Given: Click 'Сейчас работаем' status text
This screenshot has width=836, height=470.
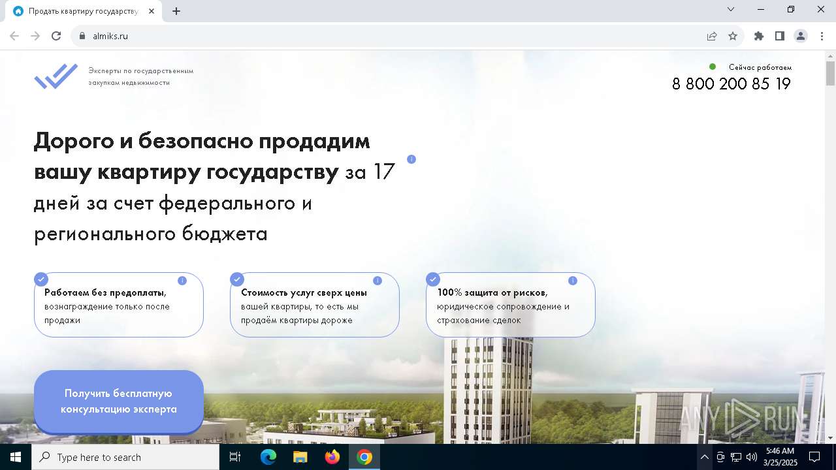Looking at the screenshot, I should point(760,67).
